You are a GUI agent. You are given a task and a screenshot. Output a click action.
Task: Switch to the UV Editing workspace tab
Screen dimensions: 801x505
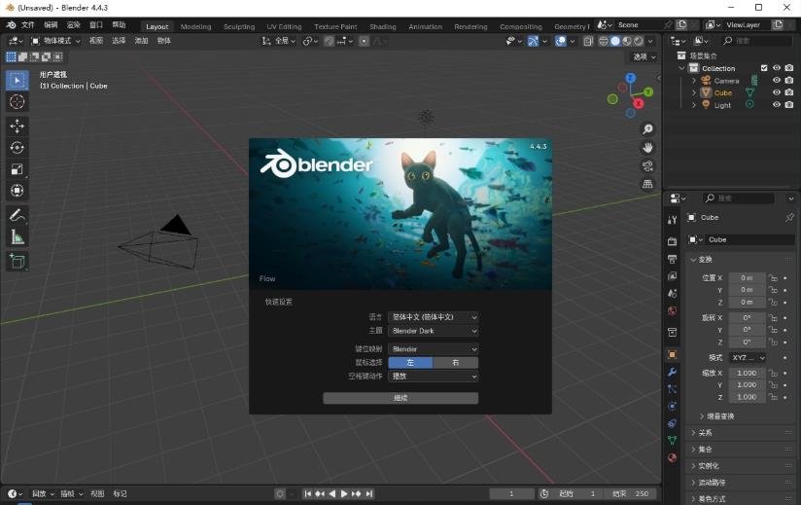(x=284, y=26)
